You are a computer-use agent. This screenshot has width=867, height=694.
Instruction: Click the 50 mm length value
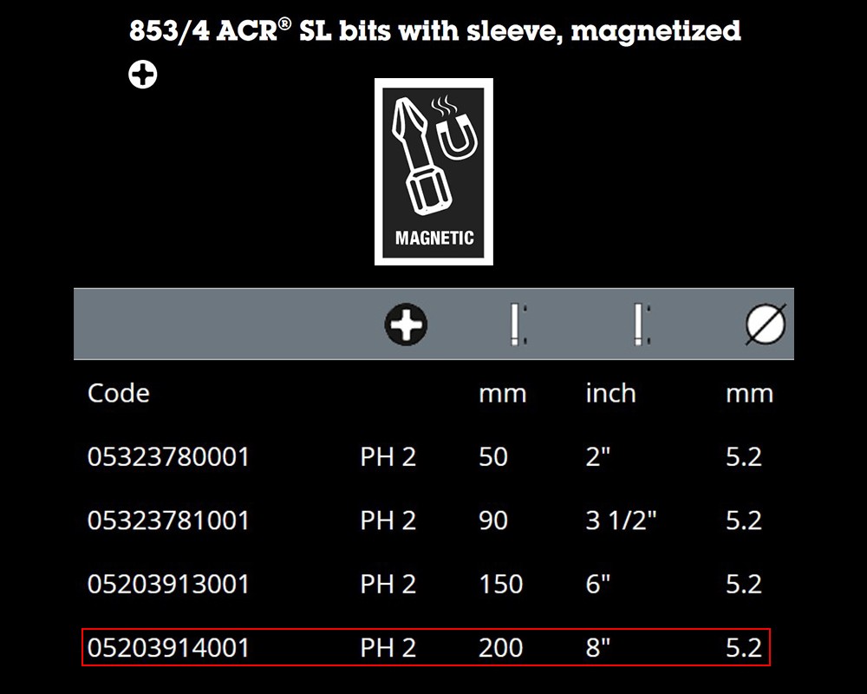pyautogui.click(x=492, y=457)
